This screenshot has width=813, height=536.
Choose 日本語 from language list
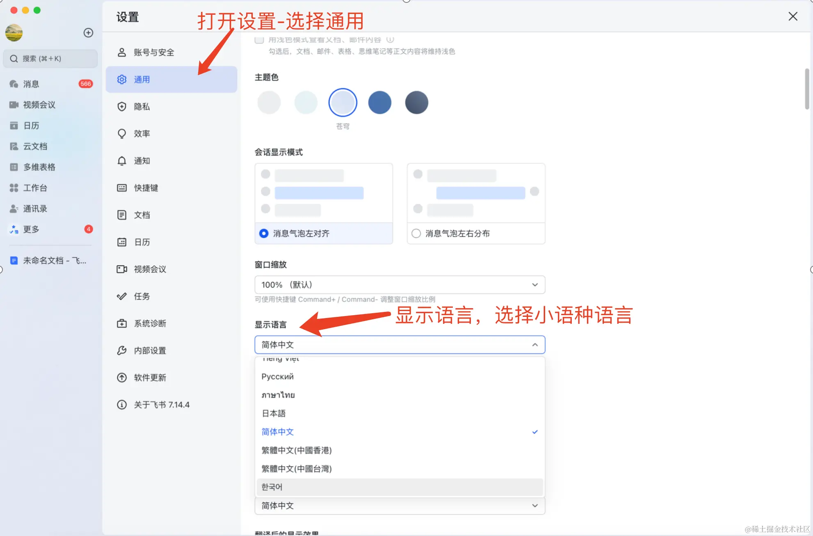274,413
